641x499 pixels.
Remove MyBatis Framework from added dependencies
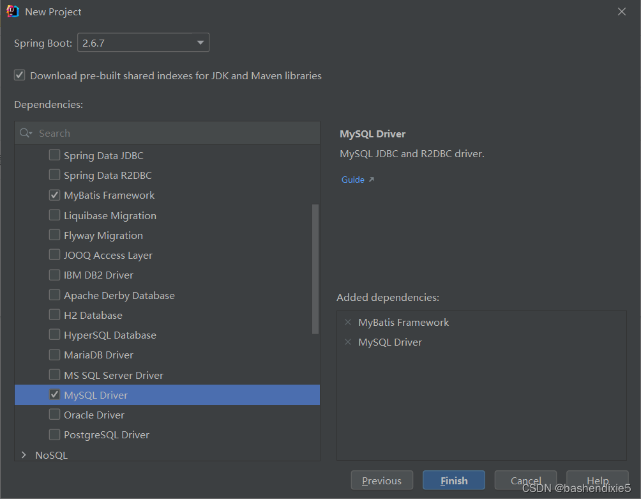[x=348, y=322]
